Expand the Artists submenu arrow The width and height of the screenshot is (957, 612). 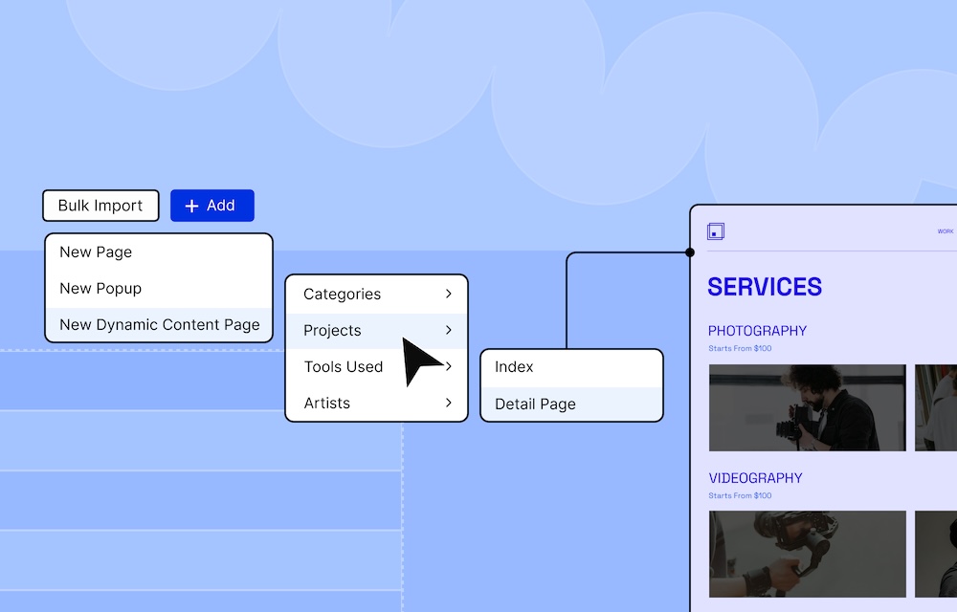click(x=448, y=404)
